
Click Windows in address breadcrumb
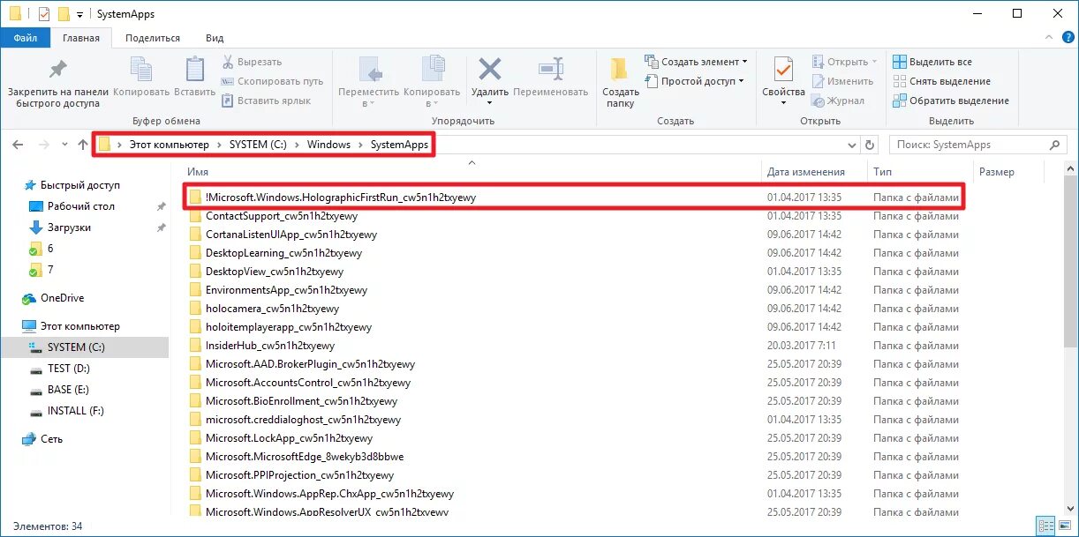click(328, 145)
